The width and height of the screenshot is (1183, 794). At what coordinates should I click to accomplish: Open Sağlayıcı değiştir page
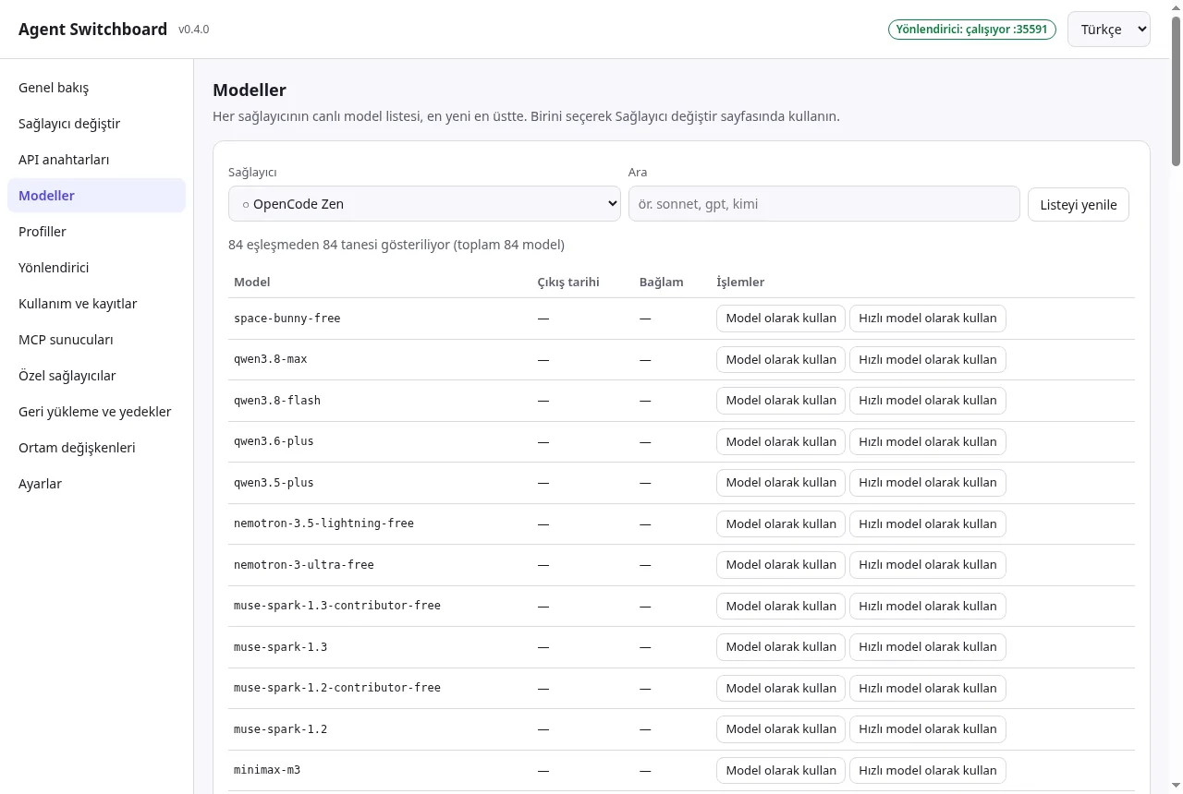pos(96,124)
